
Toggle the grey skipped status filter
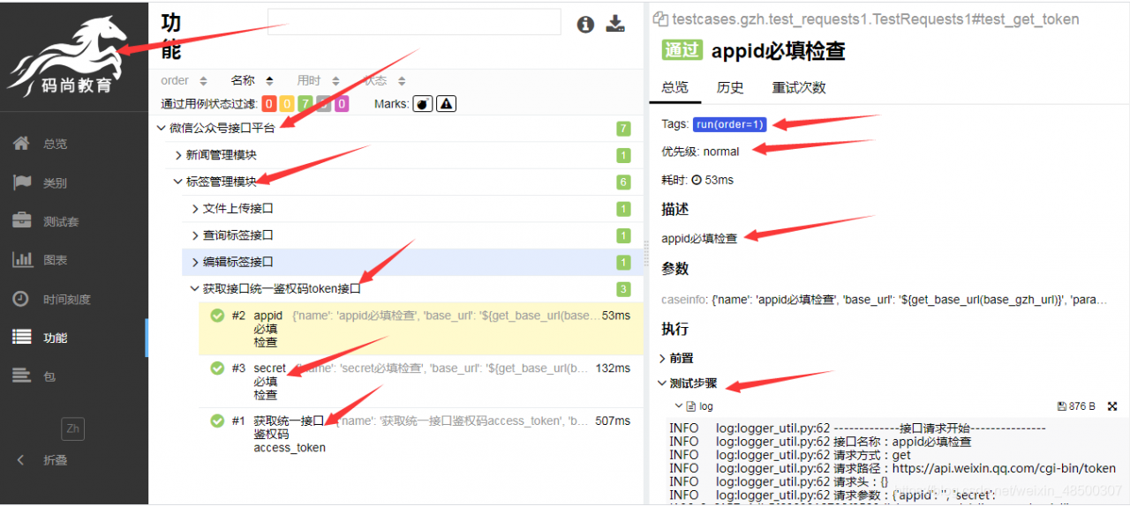[323, 104]
